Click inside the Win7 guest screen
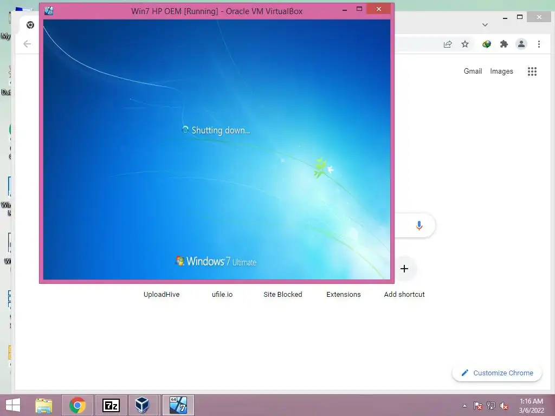The width and height of the screenshot is (555, 416). coord(217,149)
